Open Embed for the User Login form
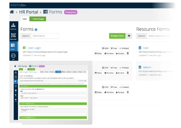Viewport: 181px width, 128px height. tap(124, 48)
